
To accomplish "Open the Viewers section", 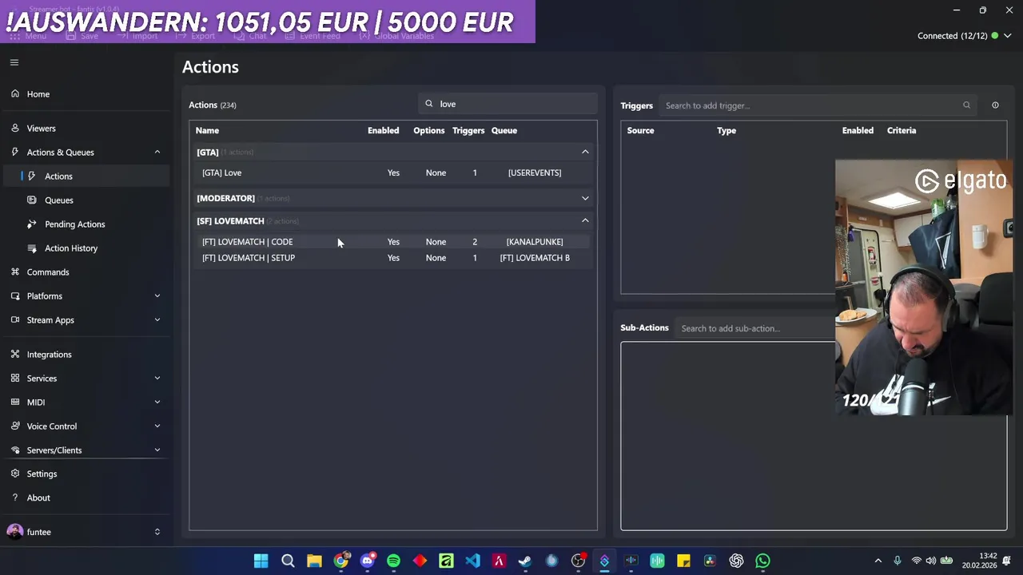I will [41, 129].
